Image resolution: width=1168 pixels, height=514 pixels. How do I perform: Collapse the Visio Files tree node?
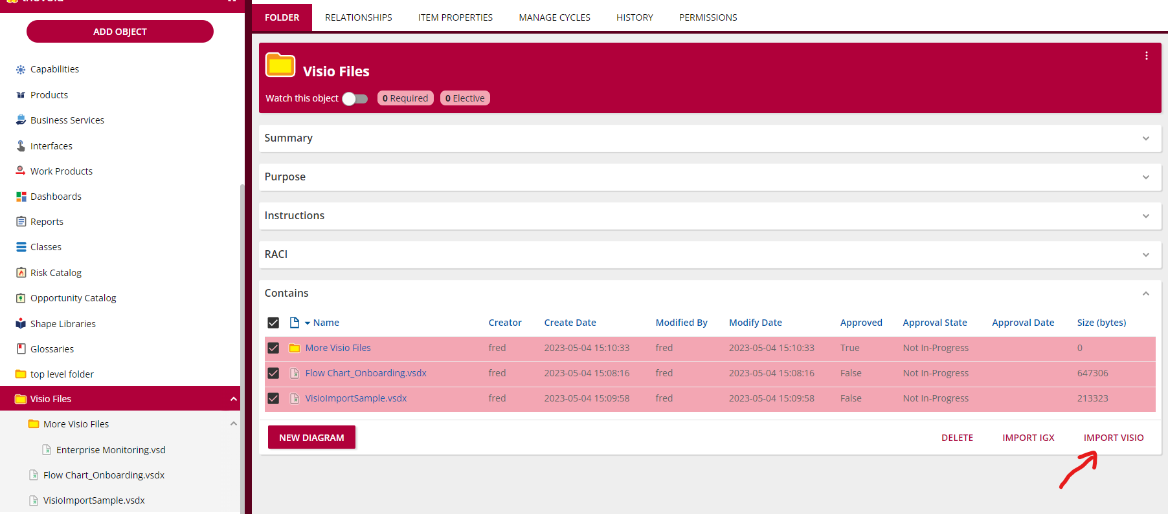(x=233, y=399)
